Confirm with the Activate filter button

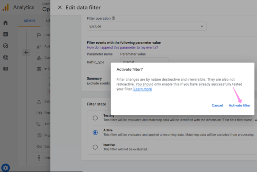point(240,105)
